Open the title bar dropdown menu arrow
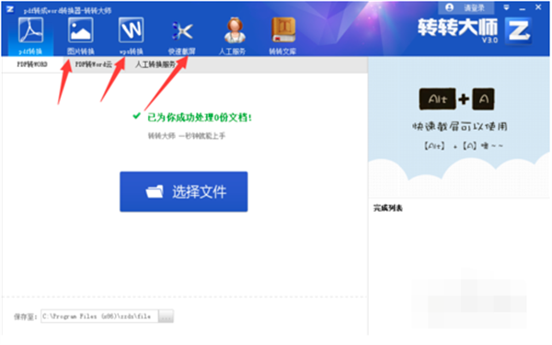Viewport: 552px width, 345px height. (x=506, y=7)
